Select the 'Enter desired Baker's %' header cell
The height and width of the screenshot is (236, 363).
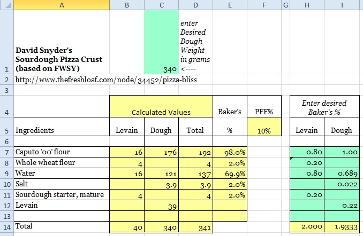click(x=324, y=107)
